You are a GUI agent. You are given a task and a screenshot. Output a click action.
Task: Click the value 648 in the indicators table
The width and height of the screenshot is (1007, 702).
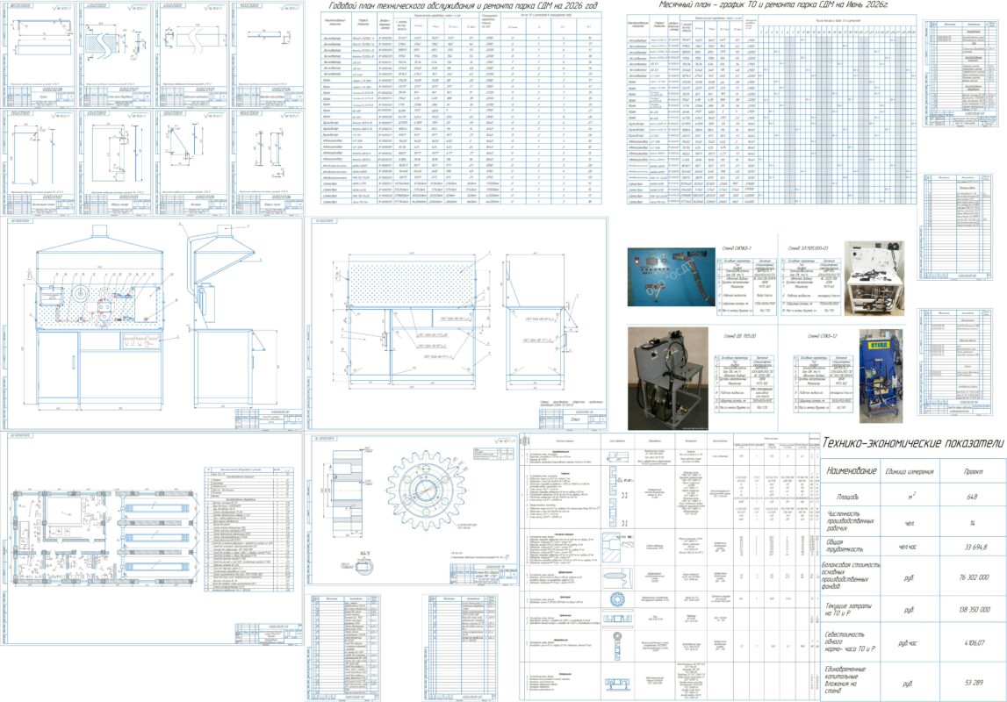click(x=972, y=497)
